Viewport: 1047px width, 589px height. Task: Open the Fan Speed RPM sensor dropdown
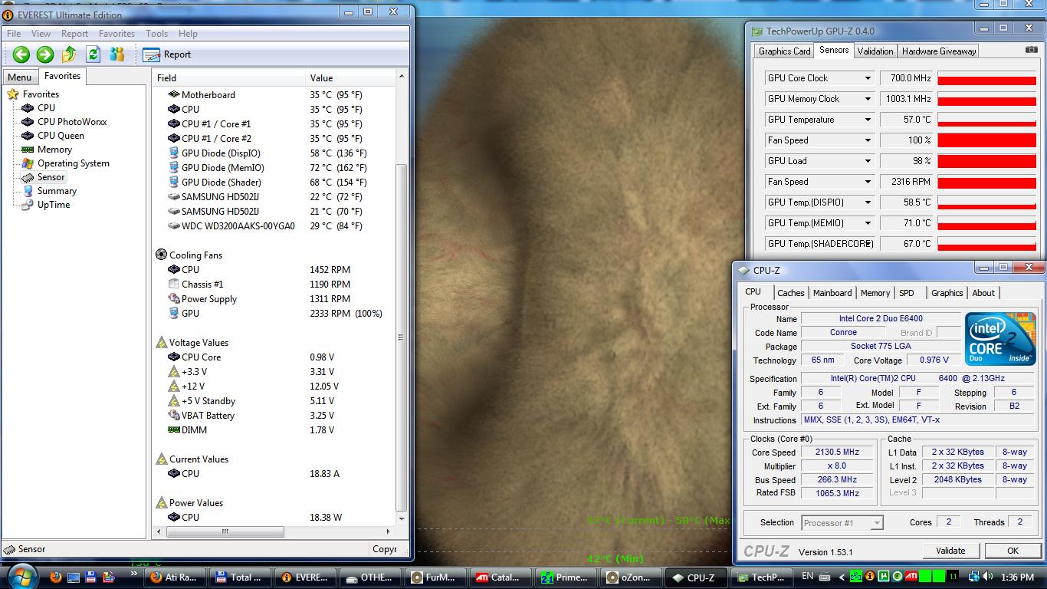click(x=868, y=182)
